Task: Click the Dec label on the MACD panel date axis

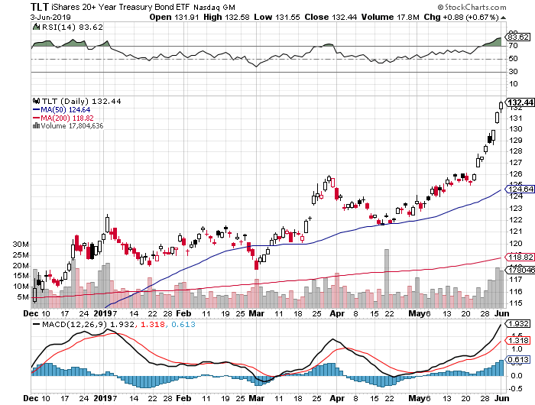Action: [31, 398]
